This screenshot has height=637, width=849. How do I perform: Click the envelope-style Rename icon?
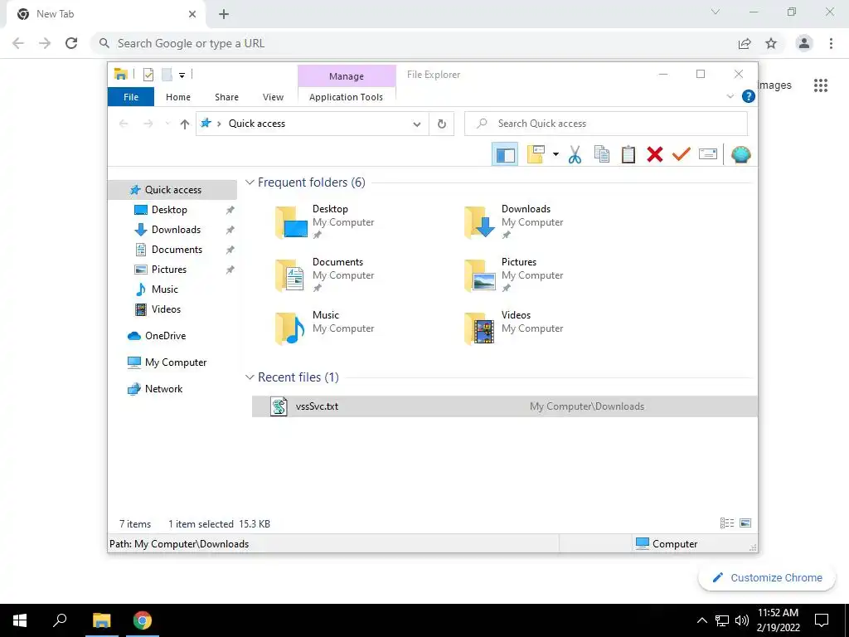click(x=708, y=154)
